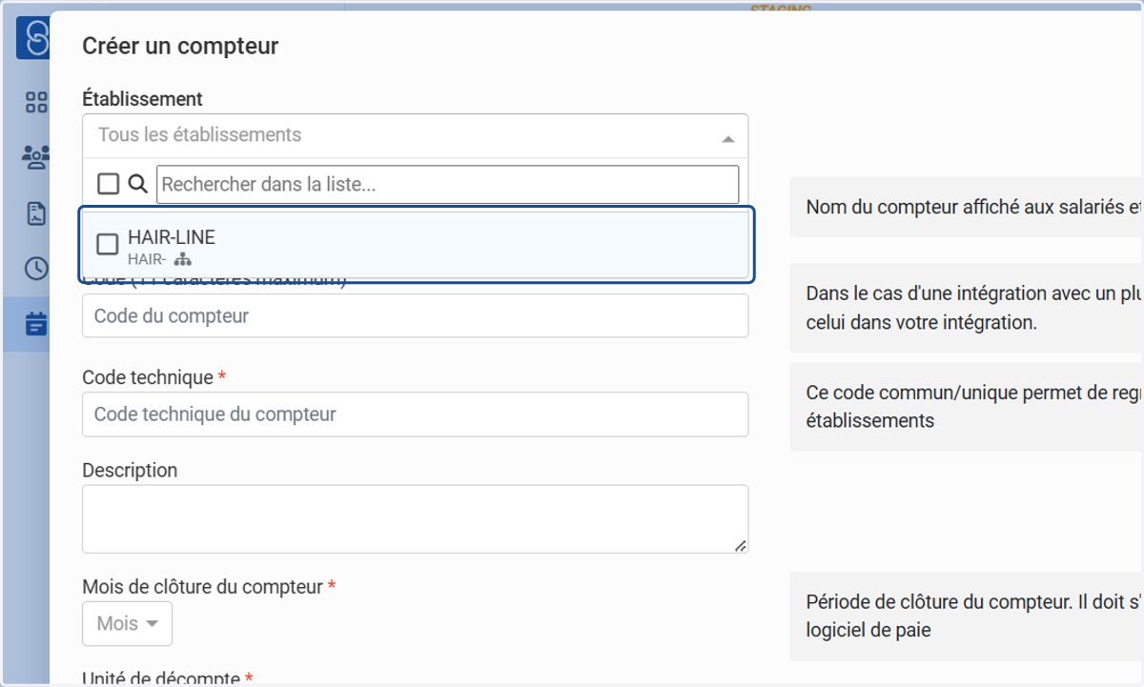
Task: Open the dashboard grid icon in sidebar
Action: [x=36, y=102]
